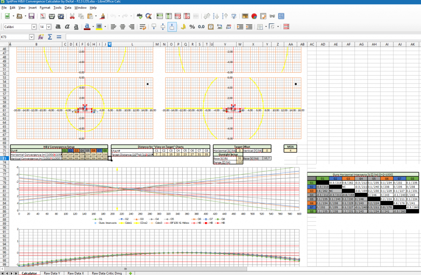Apply the yellow background highlight color
This screenshot has height=275, width=421.
click(99, 27)
